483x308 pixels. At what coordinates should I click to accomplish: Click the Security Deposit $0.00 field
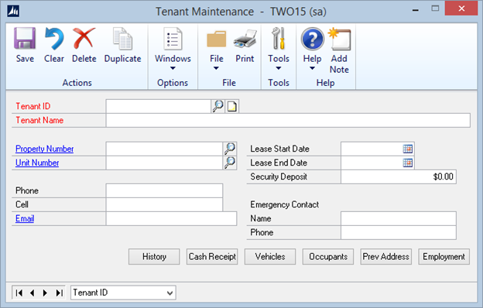pos(399,176)
